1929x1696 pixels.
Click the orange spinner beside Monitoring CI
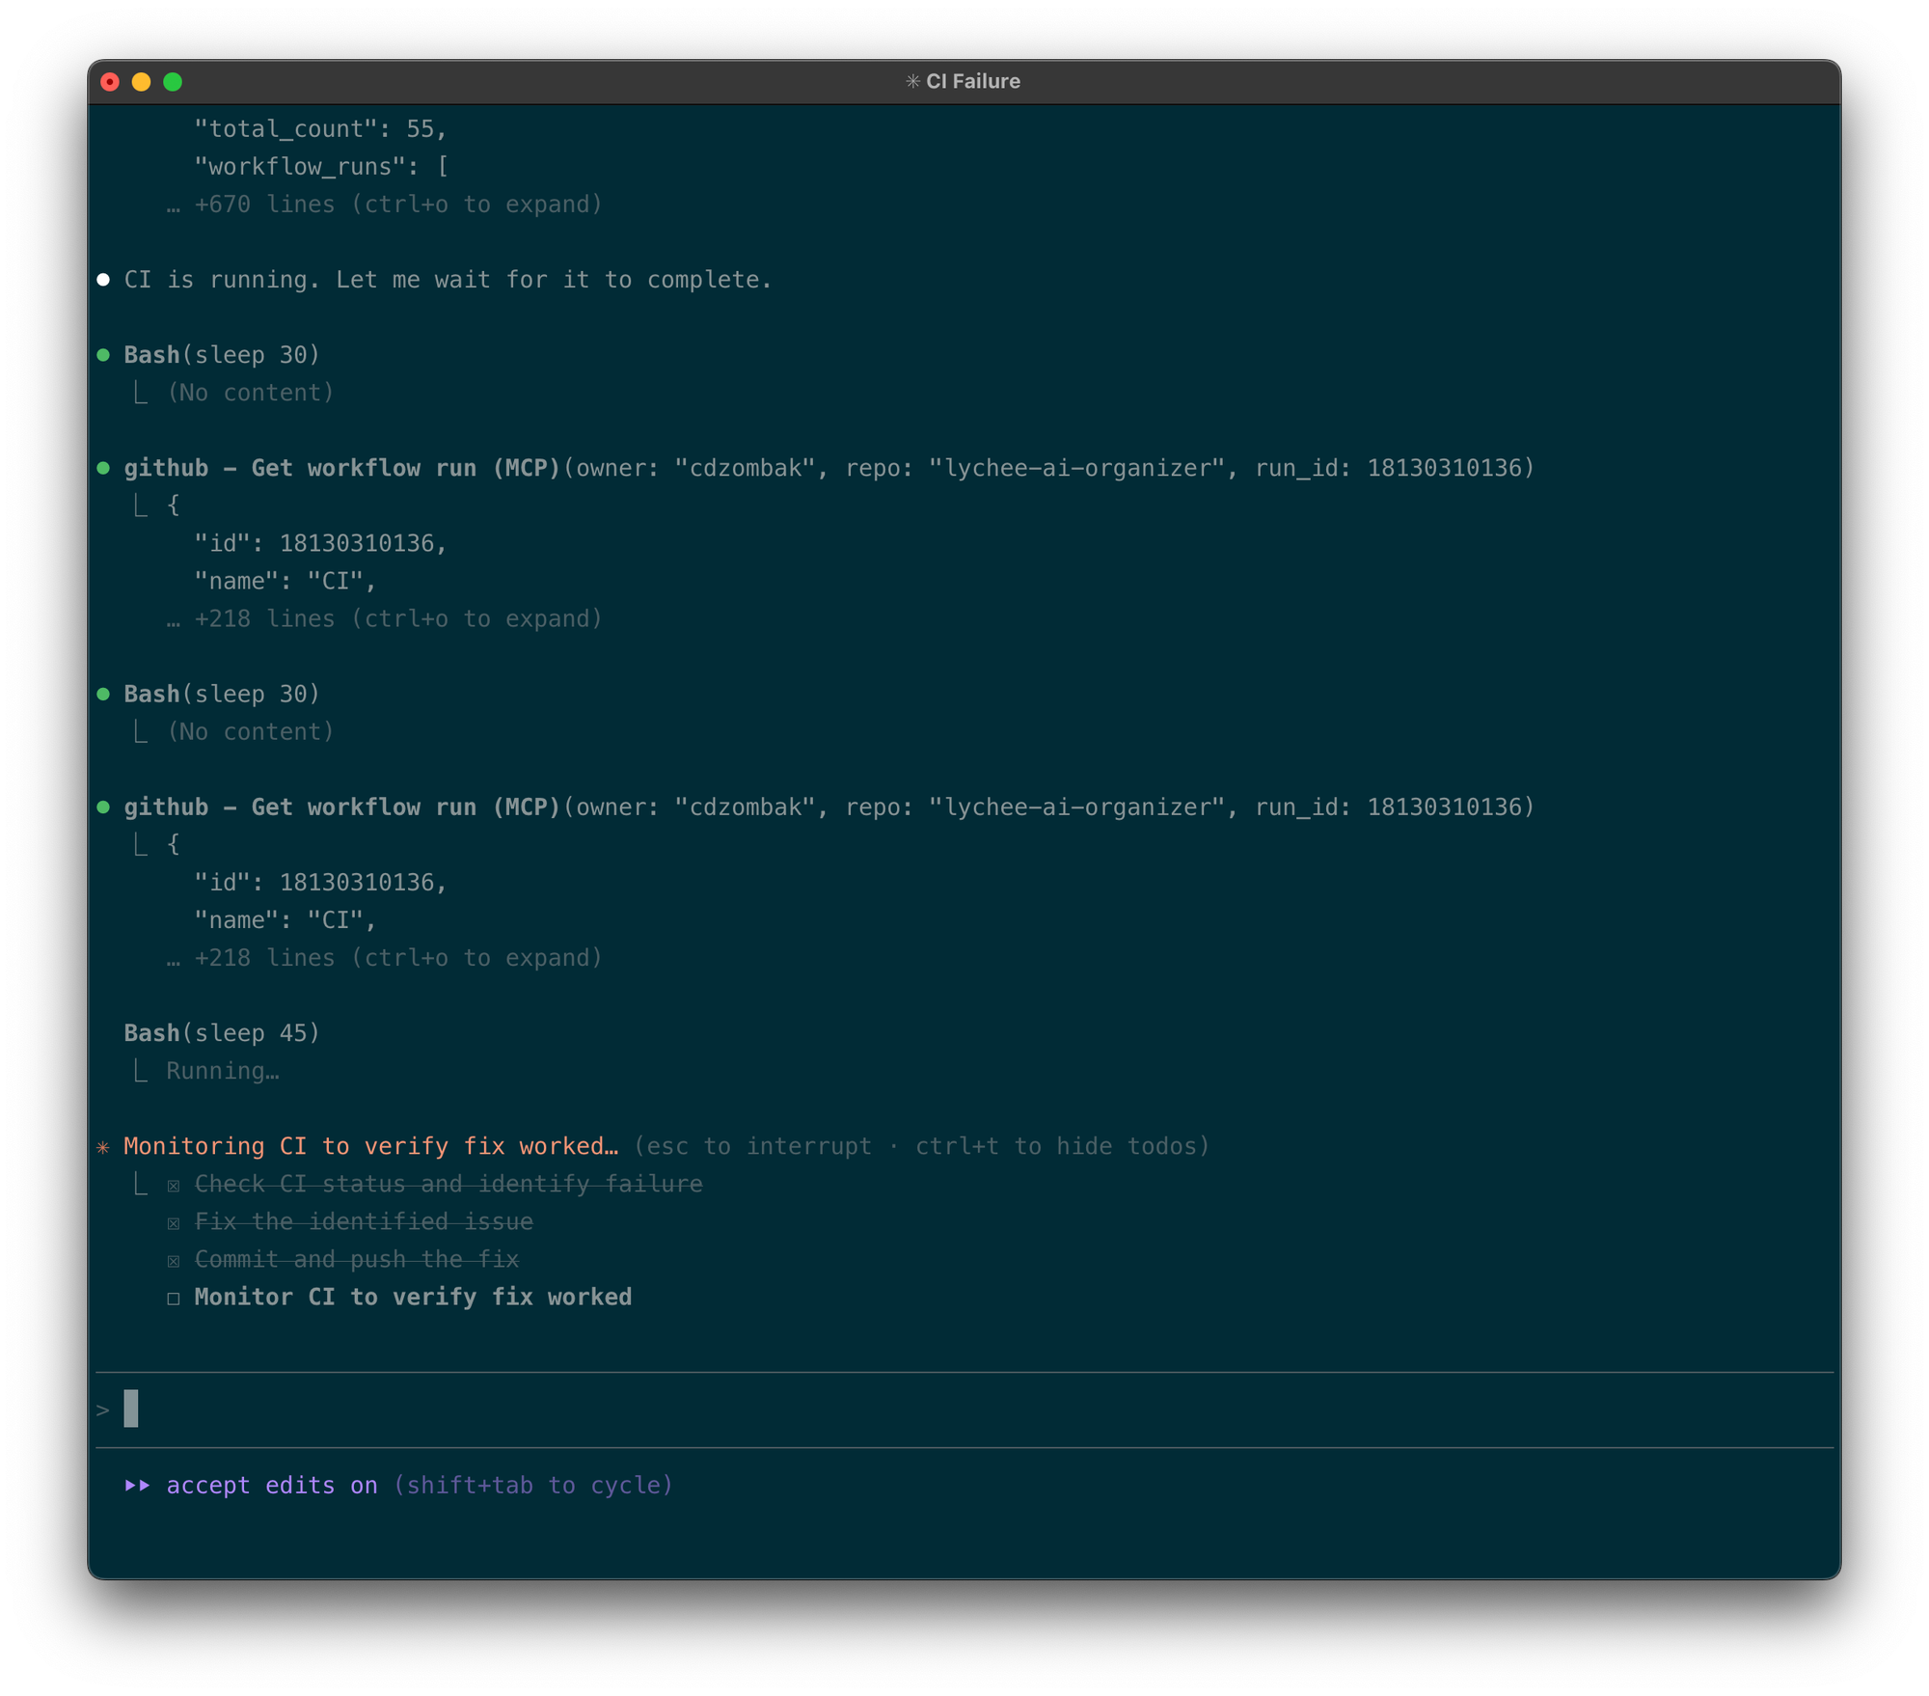click(103, 1147)
